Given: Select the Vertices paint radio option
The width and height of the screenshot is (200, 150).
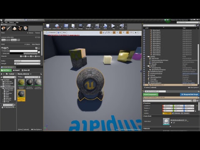Looking at the screenshot, I should click(x=30, y=33).
